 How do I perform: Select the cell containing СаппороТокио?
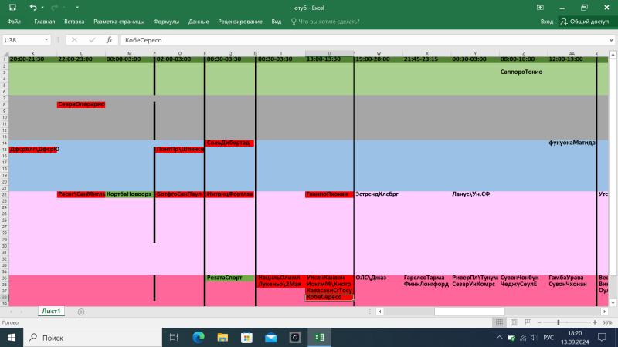click(x=521, y=72)
